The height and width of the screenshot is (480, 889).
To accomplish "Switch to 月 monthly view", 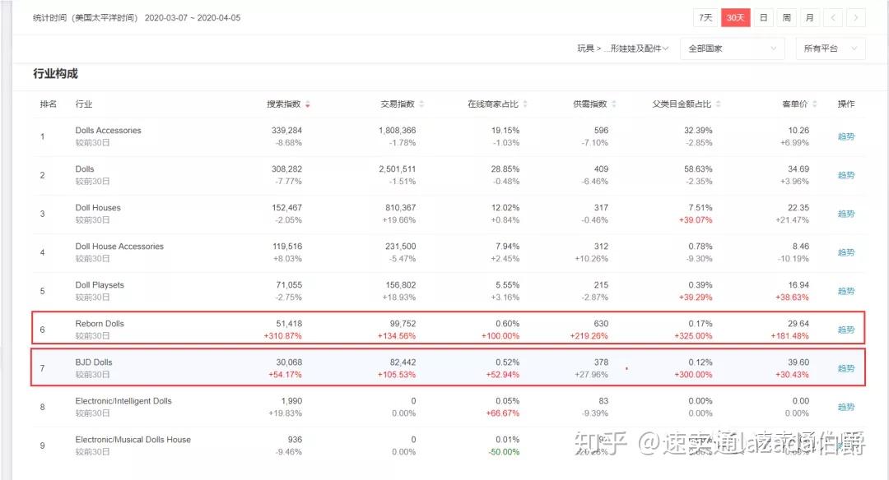I will [809, 16].
